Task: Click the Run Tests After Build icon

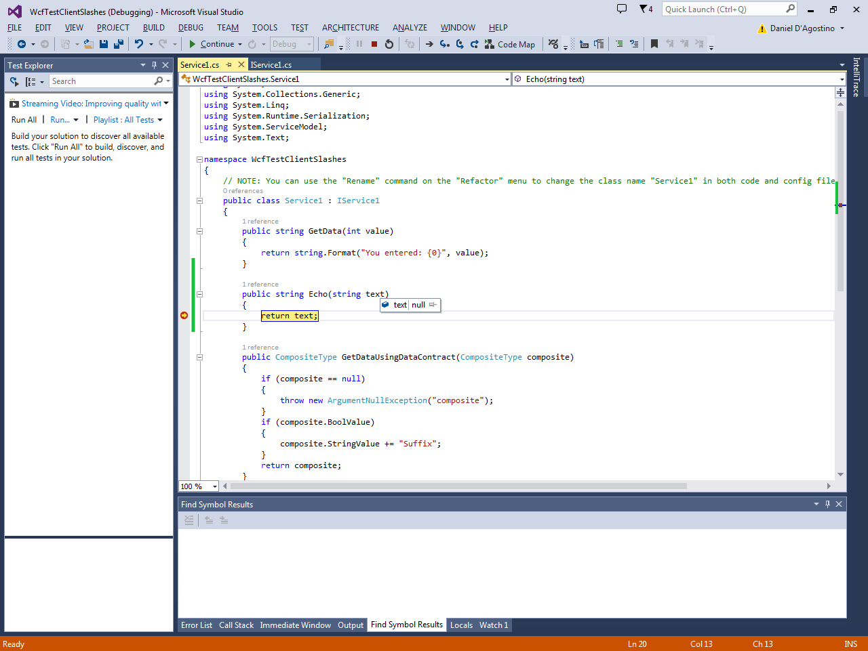Action: (14, 81)
